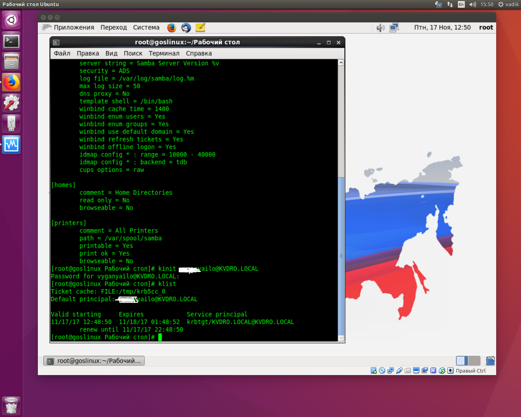Open terminal Правка menu
The width and height of the screenshot is (521, 417).
coord(88,53)
